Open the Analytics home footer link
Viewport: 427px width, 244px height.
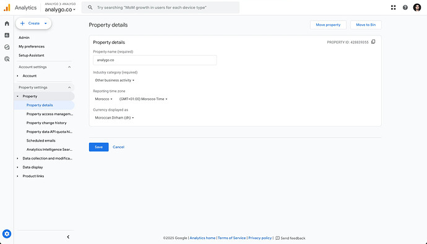coord(202,238)
